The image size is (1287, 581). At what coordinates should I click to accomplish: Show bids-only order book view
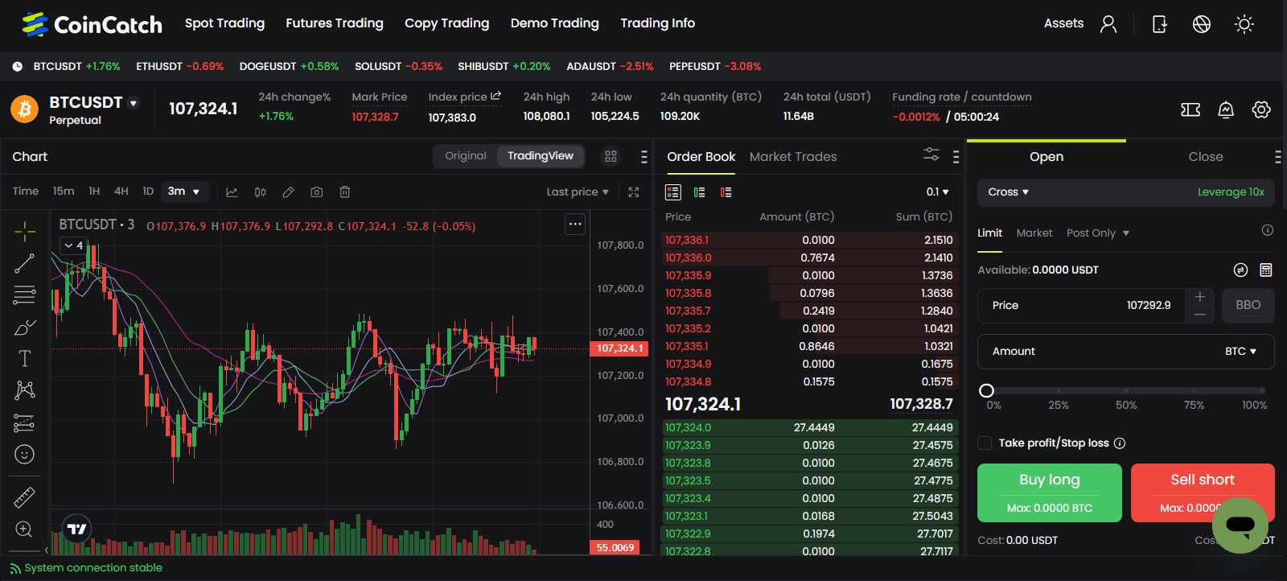699,192
